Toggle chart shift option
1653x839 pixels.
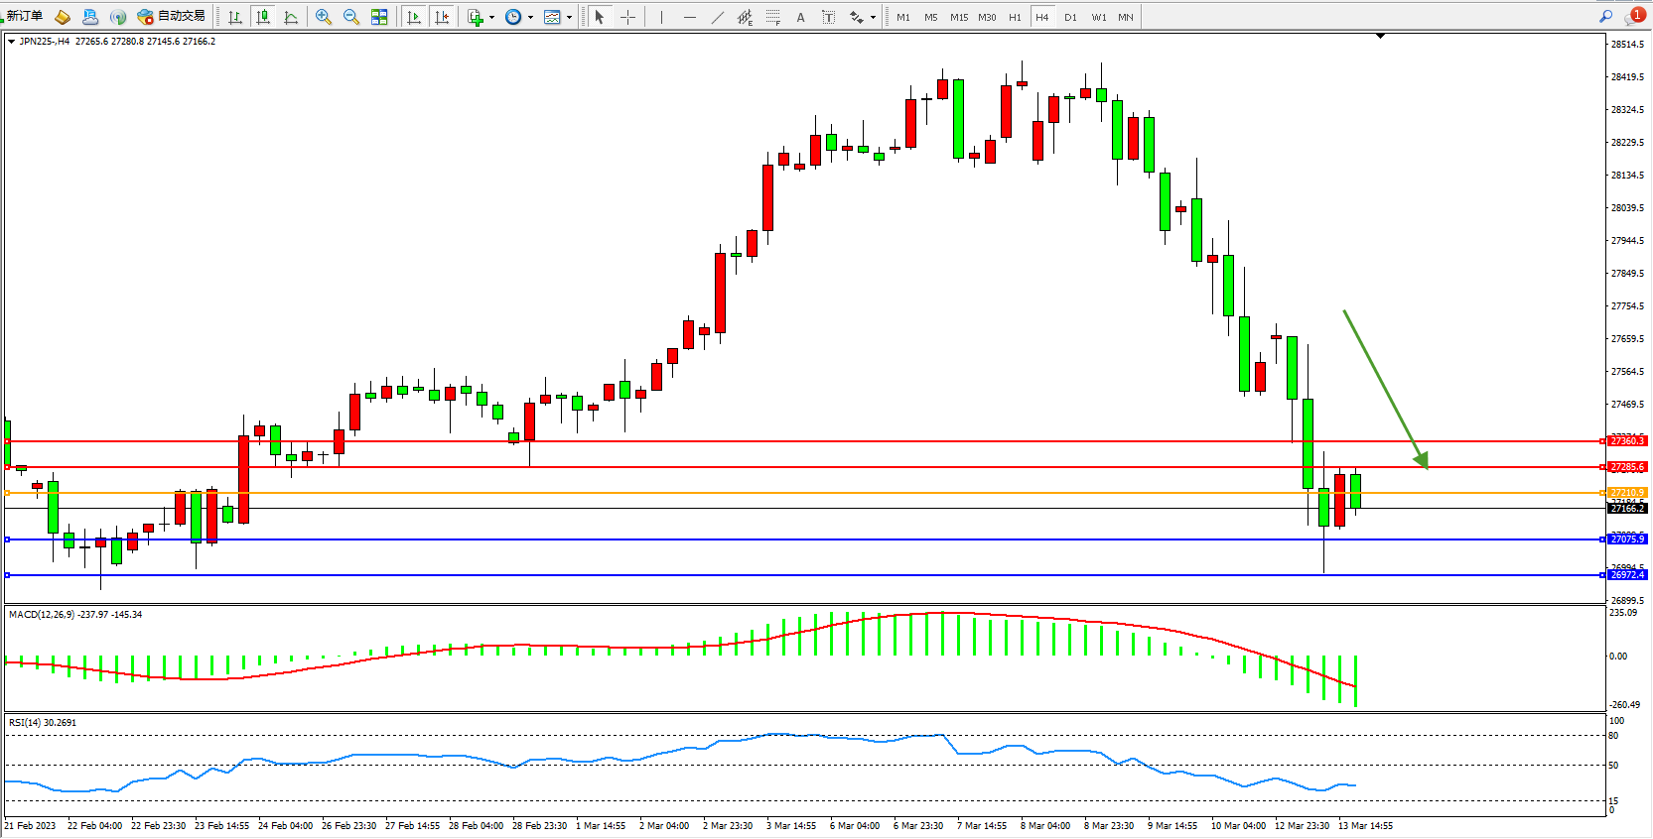tap(442, 17)
